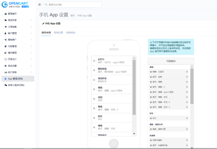The height and width of the screenshot is (149, 217).
Task: Switch to the 首页布局 tab
Action: (46, 33)
